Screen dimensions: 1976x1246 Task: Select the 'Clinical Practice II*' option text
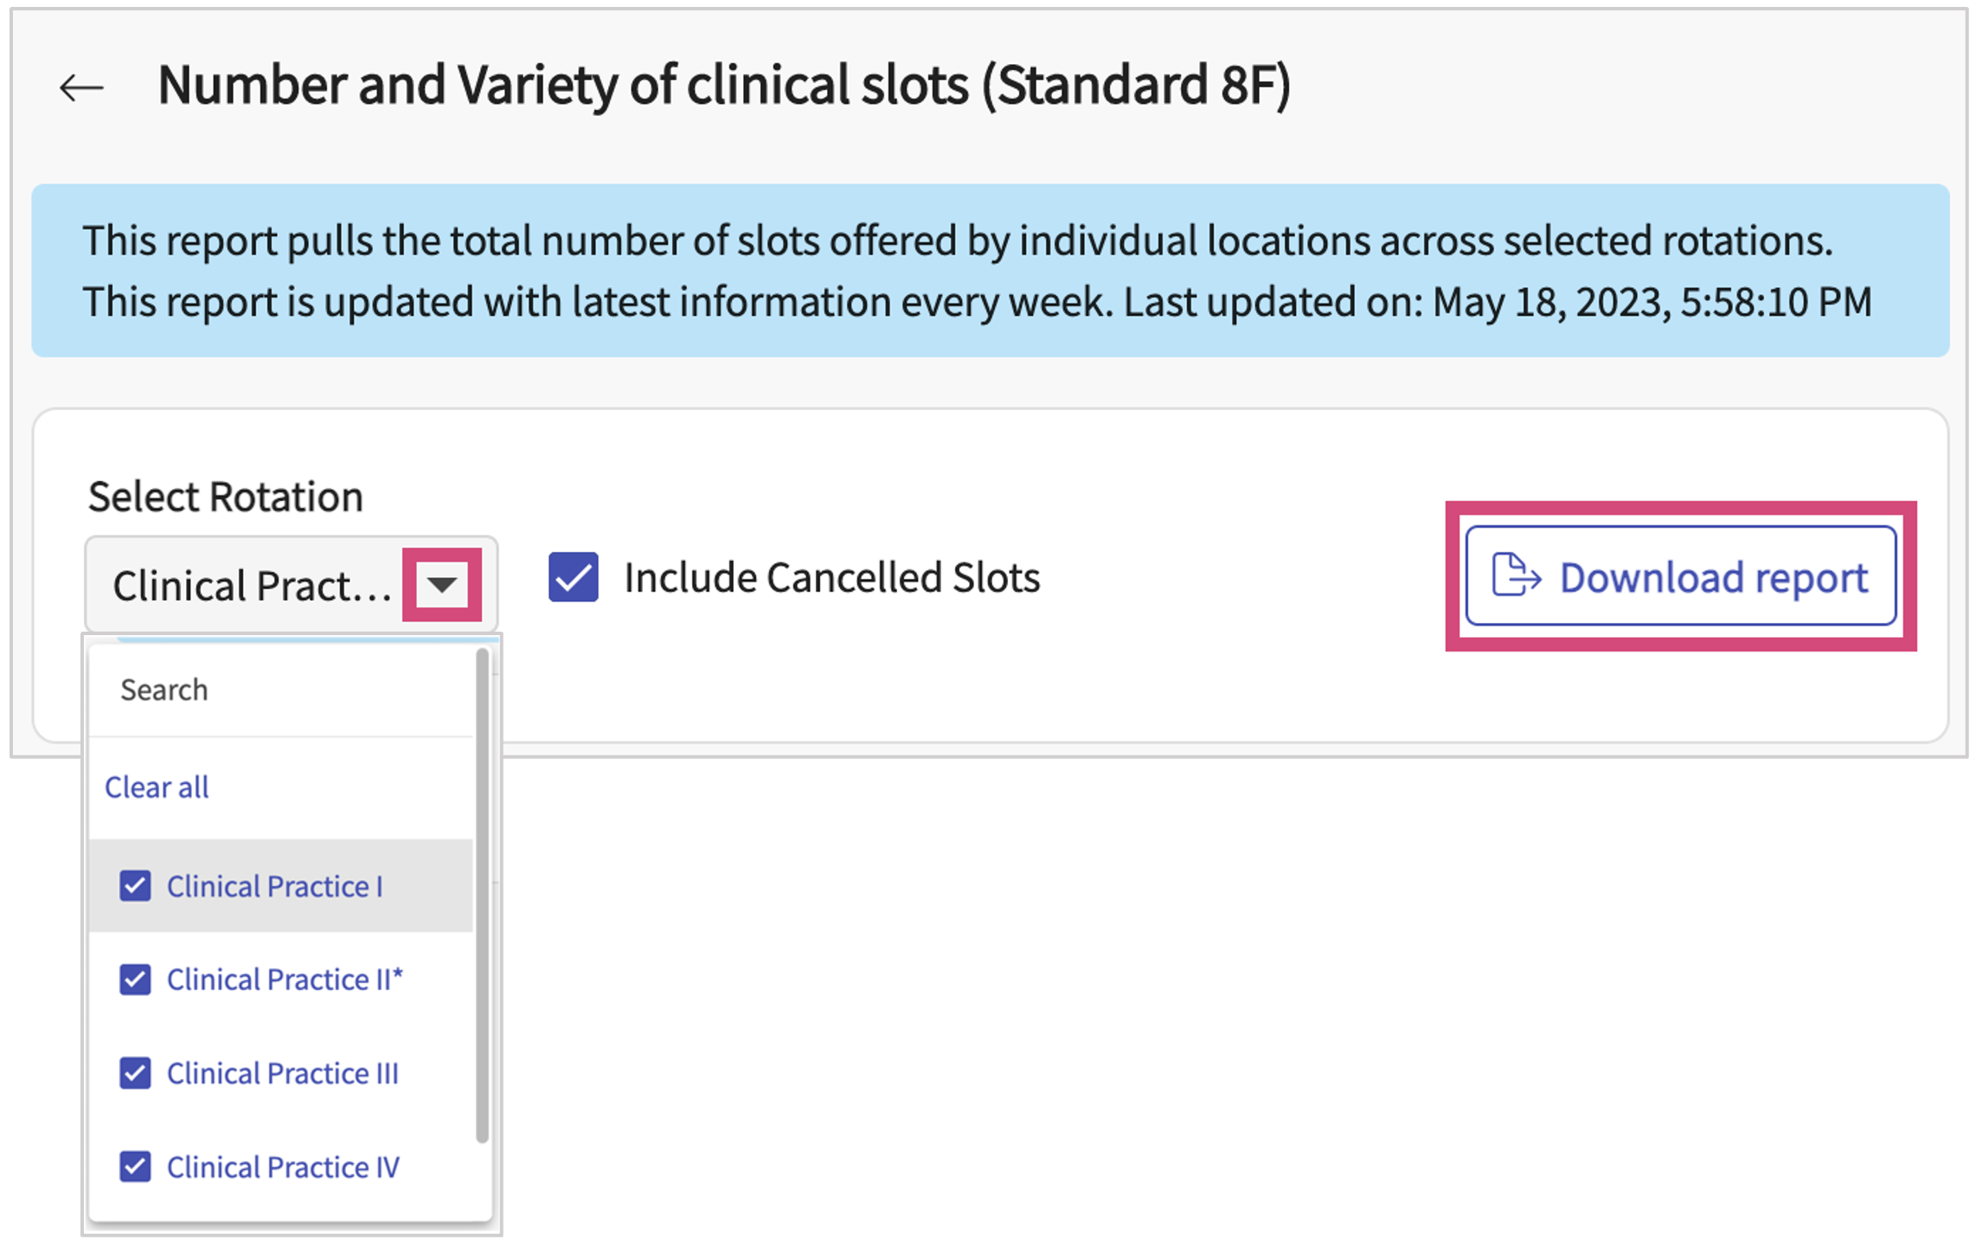pos(285,979)
